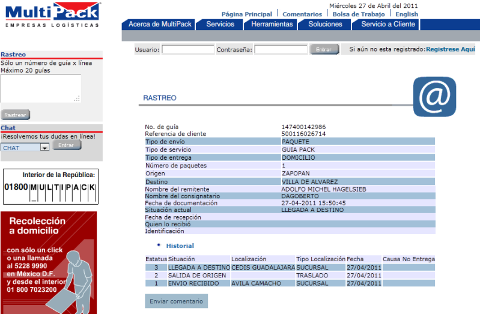Open the Soluciones tab
The width and height of the screenshot is (480, 314).
click(325, 24)
